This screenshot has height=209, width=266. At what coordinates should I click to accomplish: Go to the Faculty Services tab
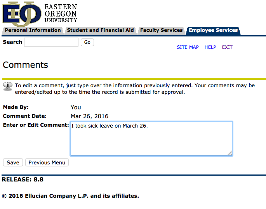[161, 30]
